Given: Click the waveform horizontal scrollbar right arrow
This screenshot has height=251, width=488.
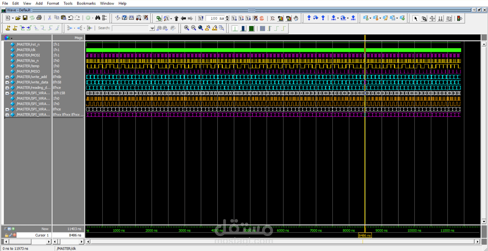Looking at the screenshot, I should pyautogui.click(x=478, y=242).
